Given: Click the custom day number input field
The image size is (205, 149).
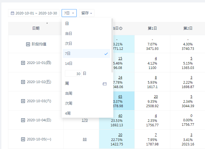Looking at the screenshot, I should 73,73.
